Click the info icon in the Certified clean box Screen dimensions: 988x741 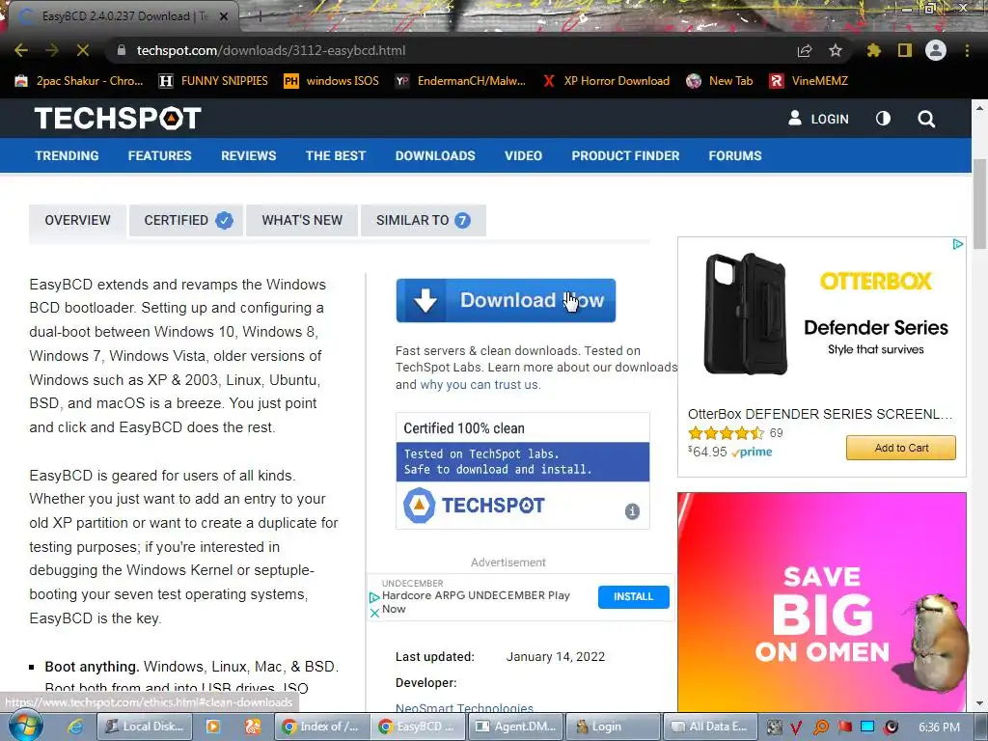click(x=632, y=511)
